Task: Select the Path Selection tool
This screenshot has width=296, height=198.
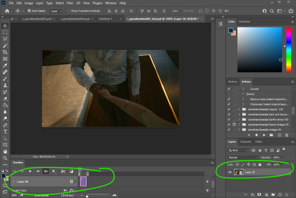Action: (x=5, y=138)
